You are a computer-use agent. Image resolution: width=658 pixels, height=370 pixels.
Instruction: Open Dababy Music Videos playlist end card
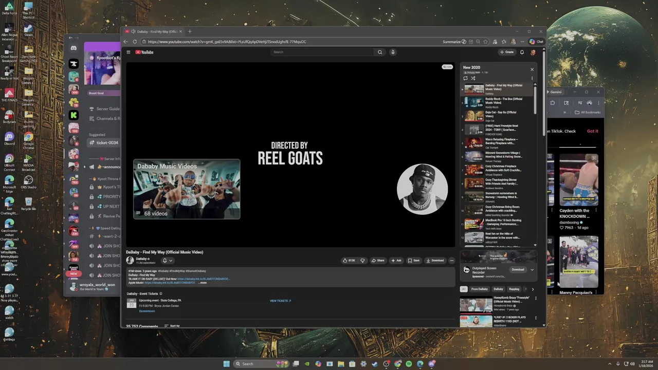pos(187,189)
